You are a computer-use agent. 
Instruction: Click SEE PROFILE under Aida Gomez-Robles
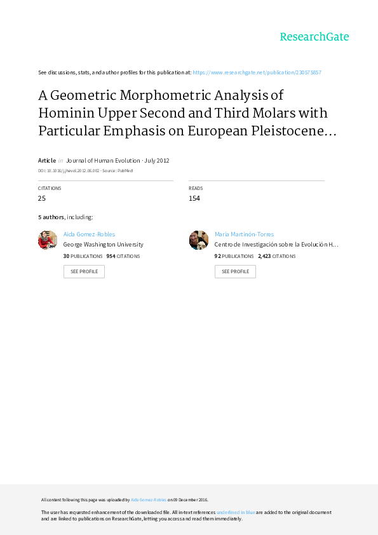pyautogui.click(x=84, y=271)
